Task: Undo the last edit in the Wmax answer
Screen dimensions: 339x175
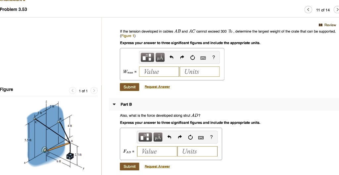Action: point(171,58)
